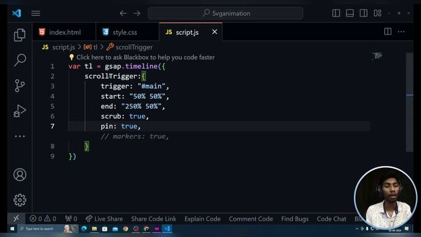The width and height of the screenshot is (421, 237).
Task: Open Microsoft Edge from the taskbar
Action: 84,228
